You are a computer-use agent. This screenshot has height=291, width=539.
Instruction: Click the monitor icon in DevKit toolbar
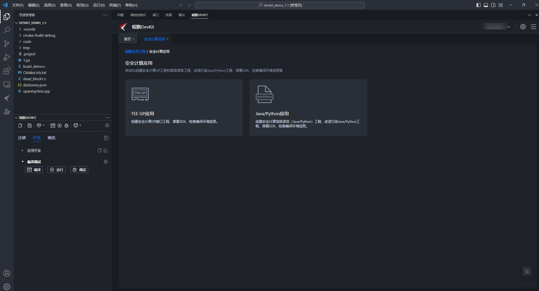pos(76,125)
